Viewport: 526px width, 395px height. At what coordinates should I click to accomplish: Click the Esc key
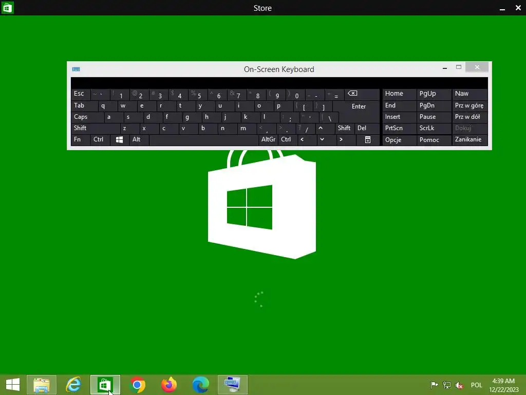pyautogui.click(x=81, y=95)
